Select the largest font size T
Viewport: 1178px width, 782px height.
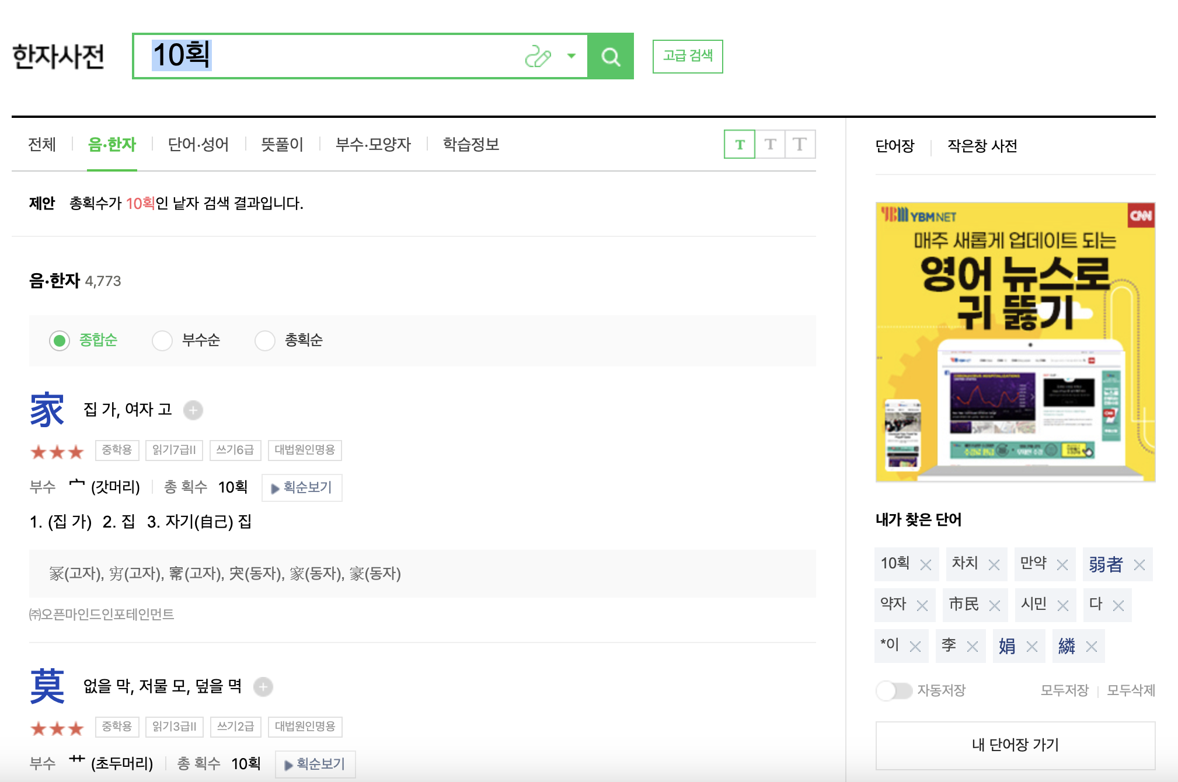(800, 145)
